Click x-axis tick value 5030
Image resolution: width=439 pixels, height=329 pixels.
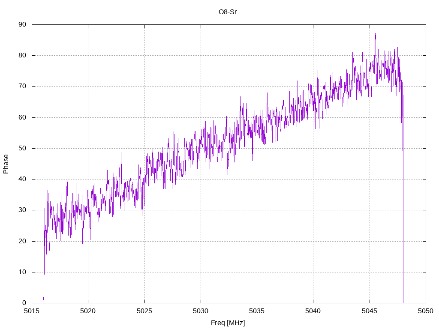click(x=201, y=311)
